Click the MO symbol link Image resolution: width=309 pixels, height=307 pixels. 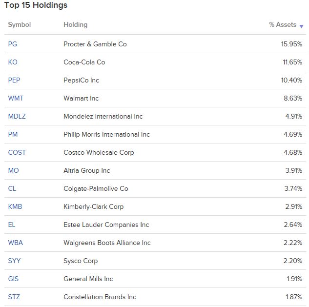click(x=13, y=170)
